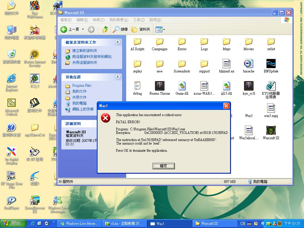The height and width of the screenshot is (228, 304).
Task: Click Microsoft Outlook desktop icon
Action: click(12, 107)
